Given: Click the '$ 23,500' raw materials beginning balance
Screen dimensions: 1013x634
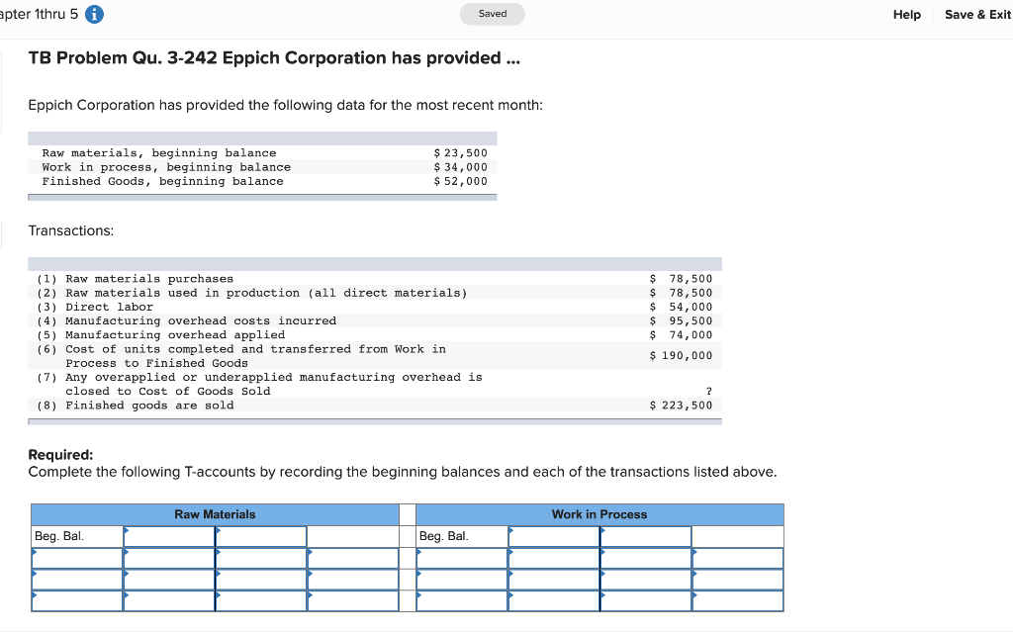Looking at the screenshot, I should click(461, 153).
